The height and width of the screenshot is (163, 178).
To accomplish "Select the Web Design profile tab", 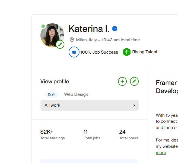I will pyautogui.click(x=76, y=94).
